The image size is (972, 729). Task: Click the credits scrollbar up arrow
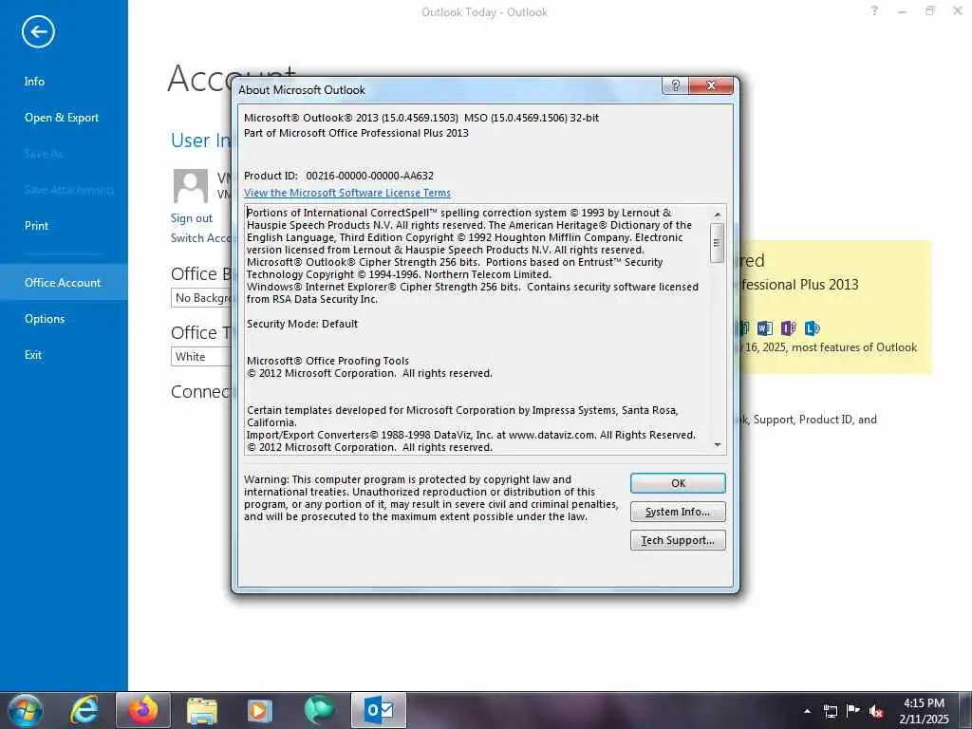coord(718,215)
